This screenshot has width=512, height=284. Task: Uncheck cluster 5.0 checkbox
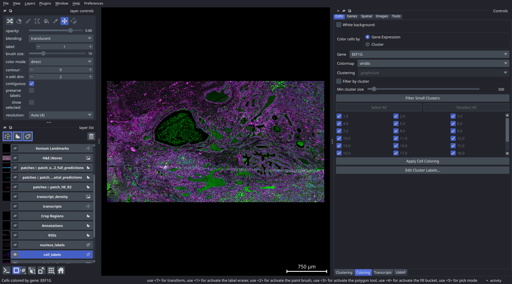pos(396,124)
